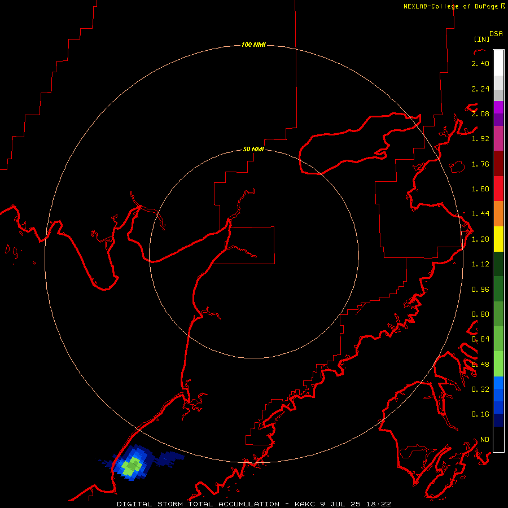Click the 18:22 timestamp
The width and height of the screenshot is (508, 508).
[x=379, y=504]
